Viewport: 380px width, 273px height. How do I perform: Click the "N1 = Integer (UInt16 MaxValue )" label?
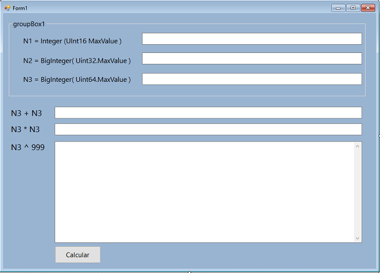pos(72,41)
